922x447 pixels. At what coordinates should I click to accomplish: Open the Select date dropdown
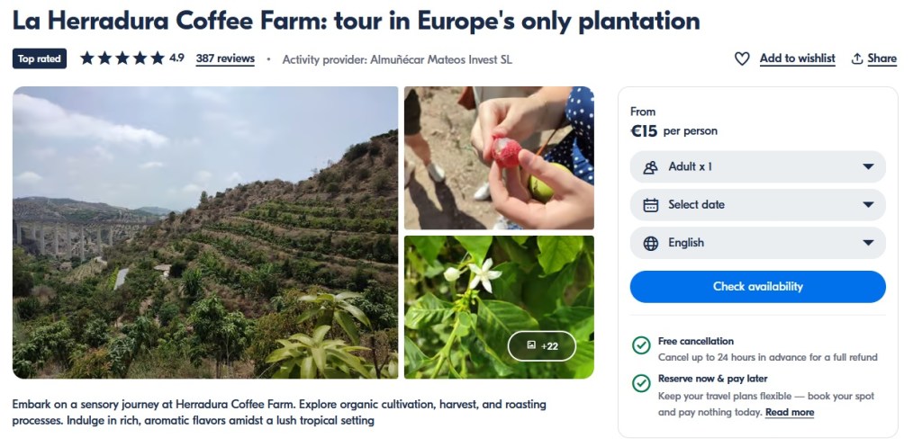(757, 205)
